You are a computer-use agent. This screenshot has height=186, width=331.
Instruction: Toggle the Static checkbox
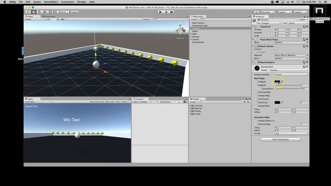(299, 20)
